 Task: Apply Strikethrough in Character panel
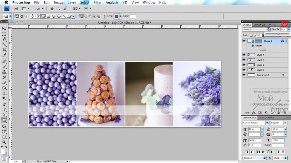pos(283,152)
